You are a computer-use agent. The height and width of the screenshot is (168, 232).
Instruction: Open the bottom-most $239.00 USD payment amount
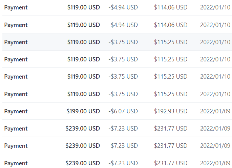83,163
